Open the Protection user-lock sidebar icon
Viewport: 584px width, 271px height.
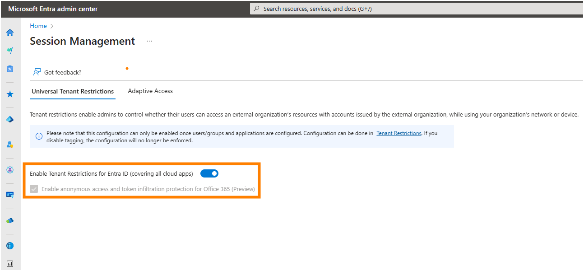10,145
